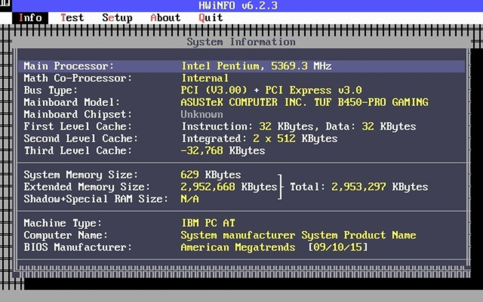The height and width of the screenshot is (302, 483).
Task: Select the Extended Memory Size label
Action: click(87, 187)
